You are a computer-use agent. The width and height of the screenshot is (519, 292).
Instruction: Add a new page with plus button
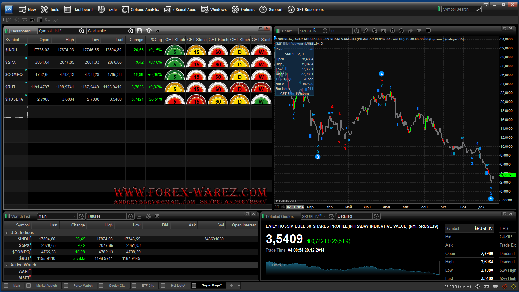231,286
